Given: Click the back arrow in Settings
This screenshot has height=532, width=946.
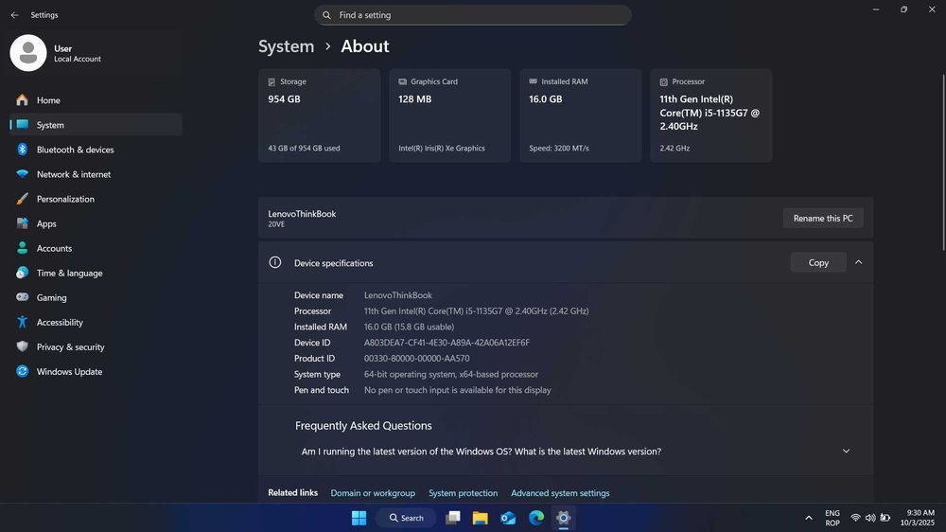Looking at the screenshot, I should pos(14,15).
